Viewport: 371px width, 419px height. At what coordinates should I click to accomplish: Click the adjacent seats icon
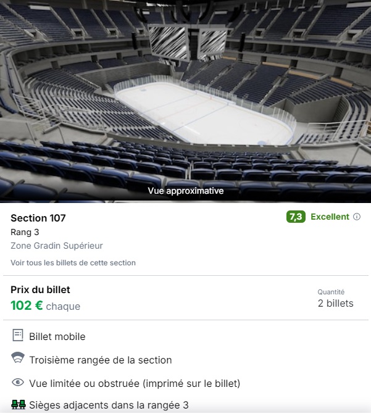click(x=19, y=405)
